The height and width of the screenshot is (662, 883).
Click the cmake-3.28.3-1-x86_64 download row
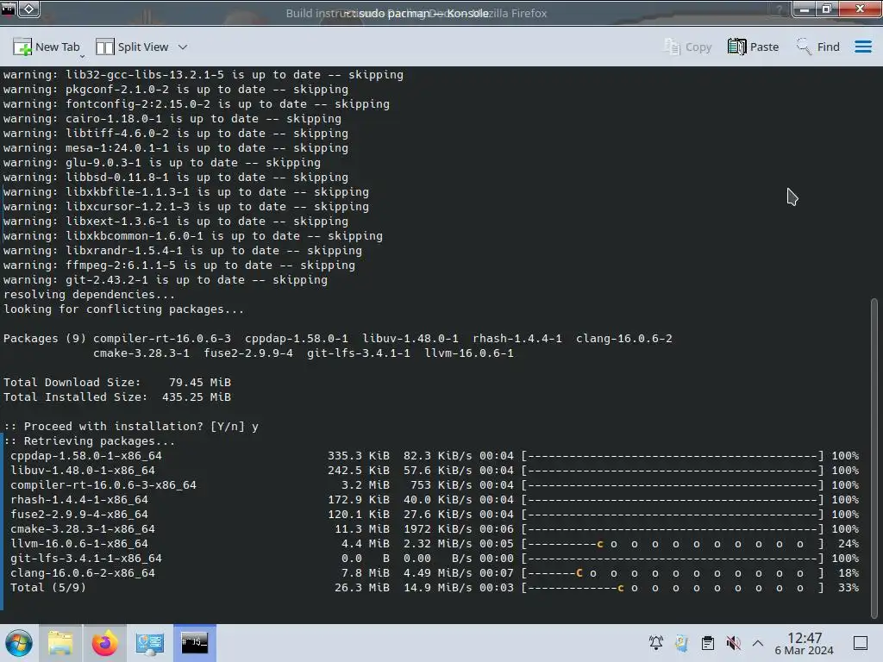pos(435,528)
